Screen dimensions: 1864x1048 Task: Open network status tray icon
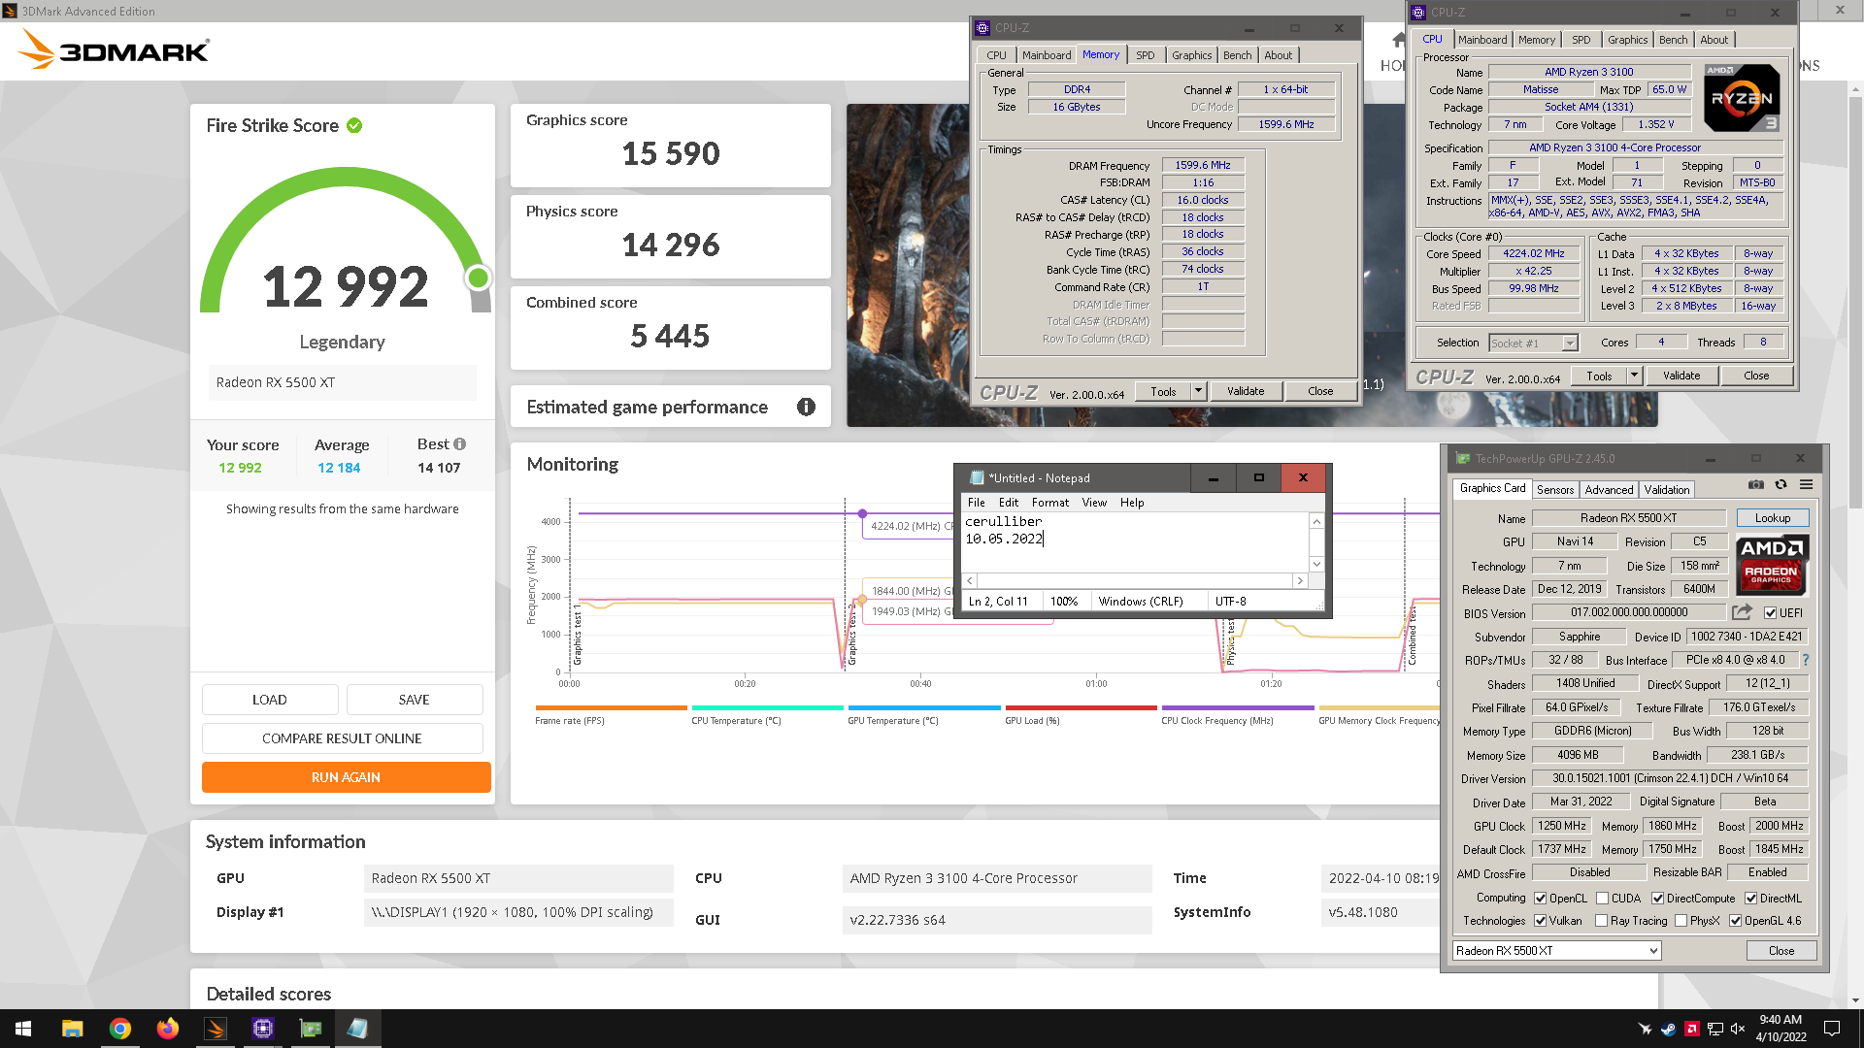1714,1029
